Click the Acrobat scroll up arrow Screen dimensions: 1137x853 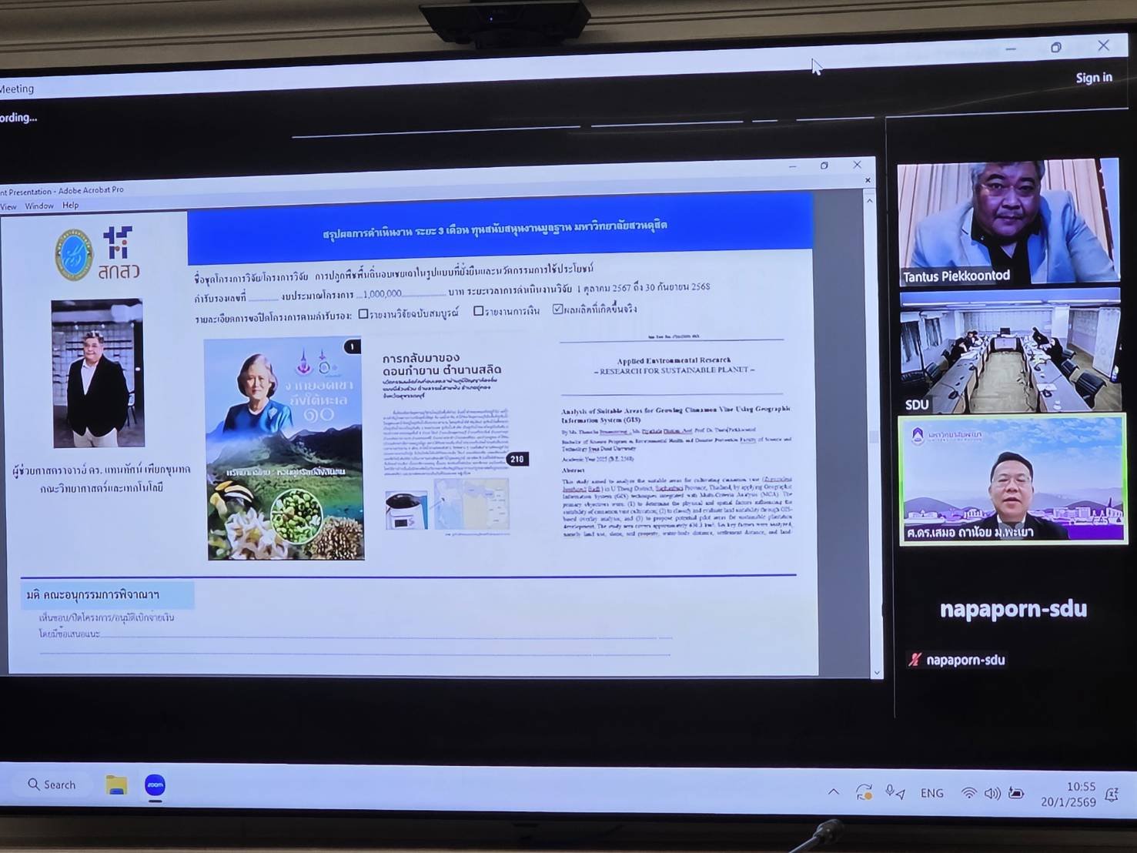(870, 201)
